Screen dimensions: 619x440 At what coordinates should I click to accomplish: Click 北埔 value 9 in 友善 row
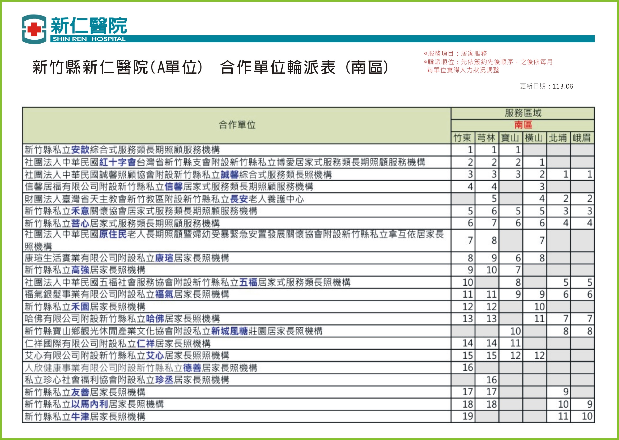point(566,392)
